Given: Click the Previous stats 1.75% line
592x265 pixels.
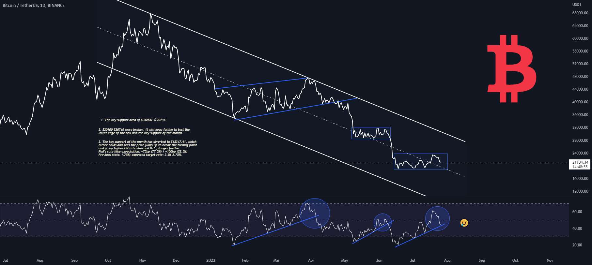Looking at the screenshot, I should pyautogui.click(x=140, y=155).
